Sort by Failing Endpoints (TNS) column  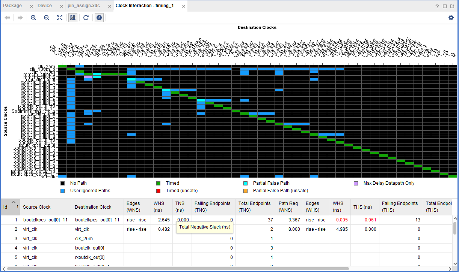tap(213, 207)
